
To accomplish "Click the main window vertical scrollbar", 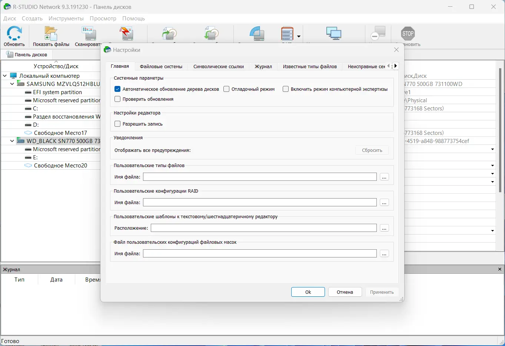I will pyautogui.click(x=500, y=130).
